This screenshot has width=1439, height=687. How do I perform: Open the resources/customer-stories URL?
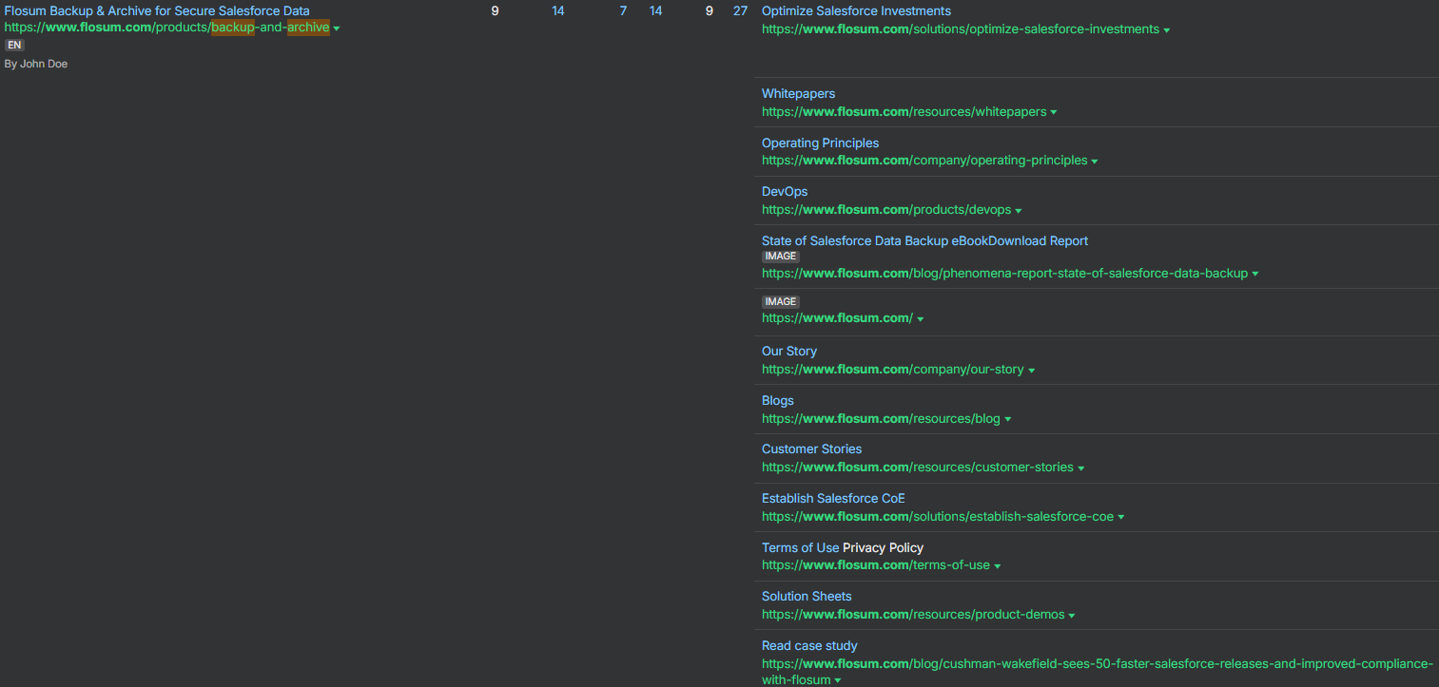[x=918, y=468]
